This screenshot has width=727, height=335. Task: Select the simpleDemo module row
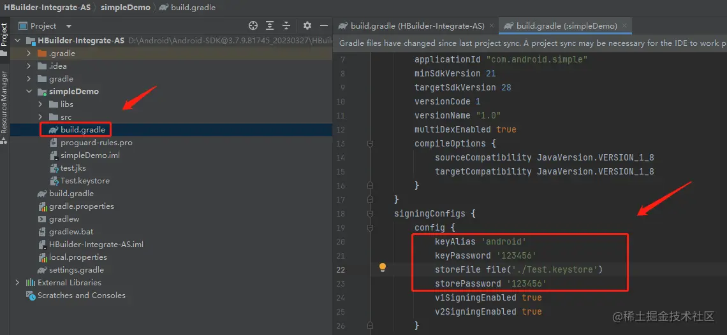coord(171,91)
